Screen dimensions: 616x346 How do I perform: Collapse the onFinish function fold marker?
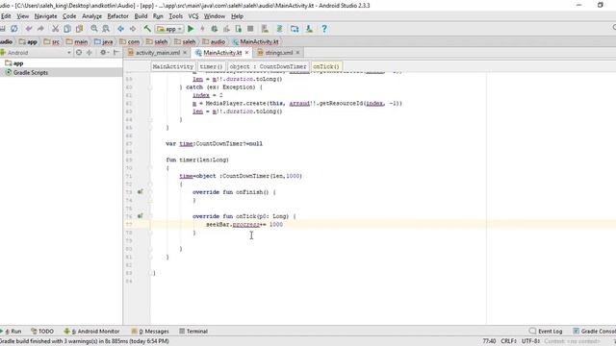pyautogui.click(x=150, y=192)
